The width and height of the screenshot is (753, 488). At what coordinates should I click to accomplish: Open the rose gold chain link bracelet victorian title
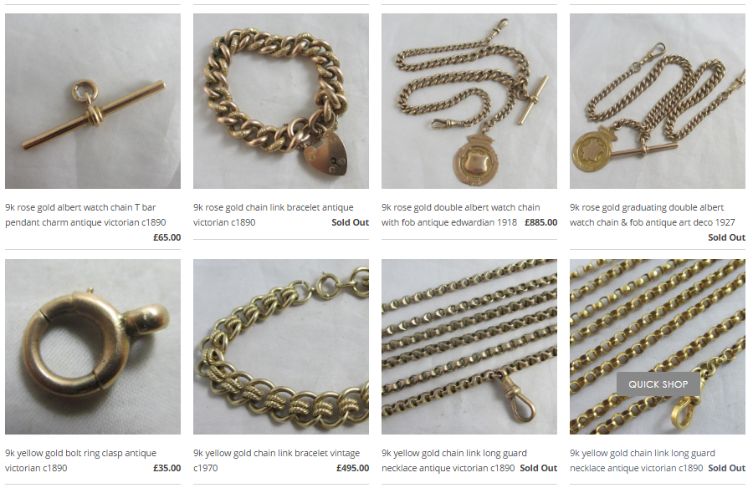[274, 215]
